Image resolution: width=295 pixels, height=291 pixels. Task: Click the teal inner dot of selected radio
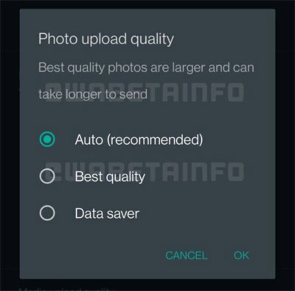tap(47, 139)
